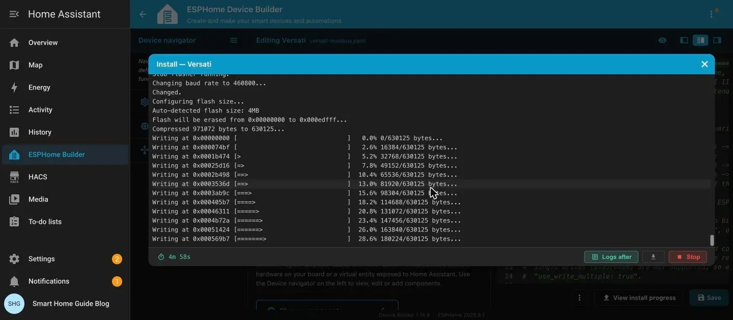733x320 pixels.
Task: Select ESPHome Builder in the sidebar
Action: [x=65, y=155]
